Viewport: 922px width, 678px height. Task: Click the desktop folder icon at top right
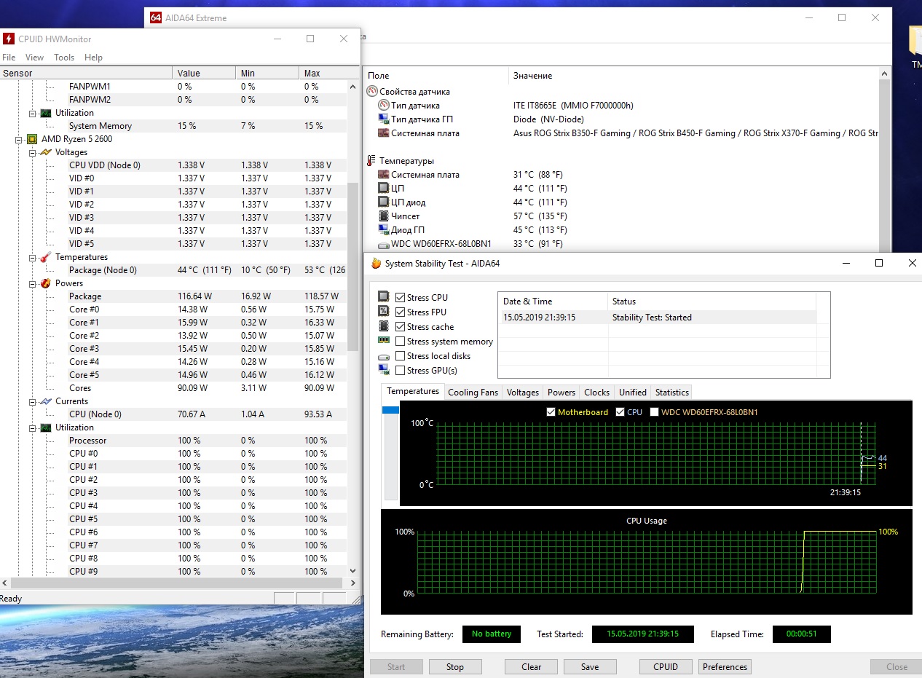[916, 41]
